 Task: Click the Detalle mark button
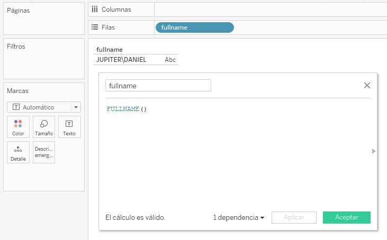pos(18,152)
